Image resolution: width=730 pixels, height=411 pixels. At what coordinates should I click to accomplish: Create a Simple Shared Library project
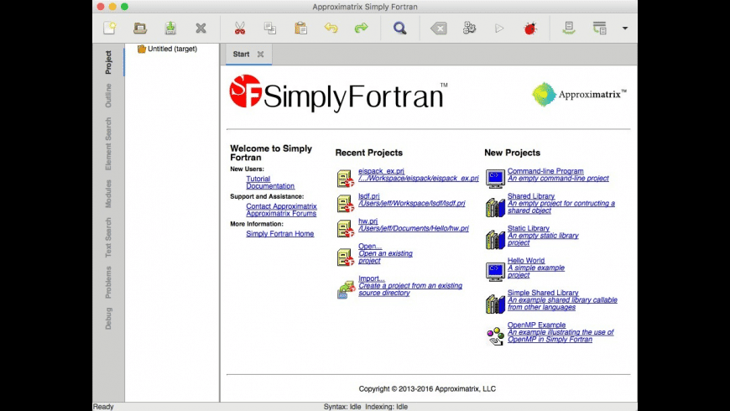[543, 293]
